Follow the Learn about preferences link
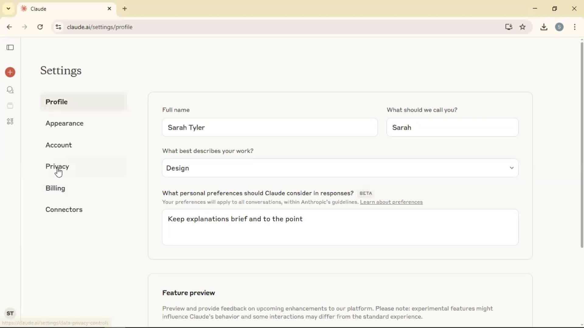584x328 pixels. click(x=391, y=202)
